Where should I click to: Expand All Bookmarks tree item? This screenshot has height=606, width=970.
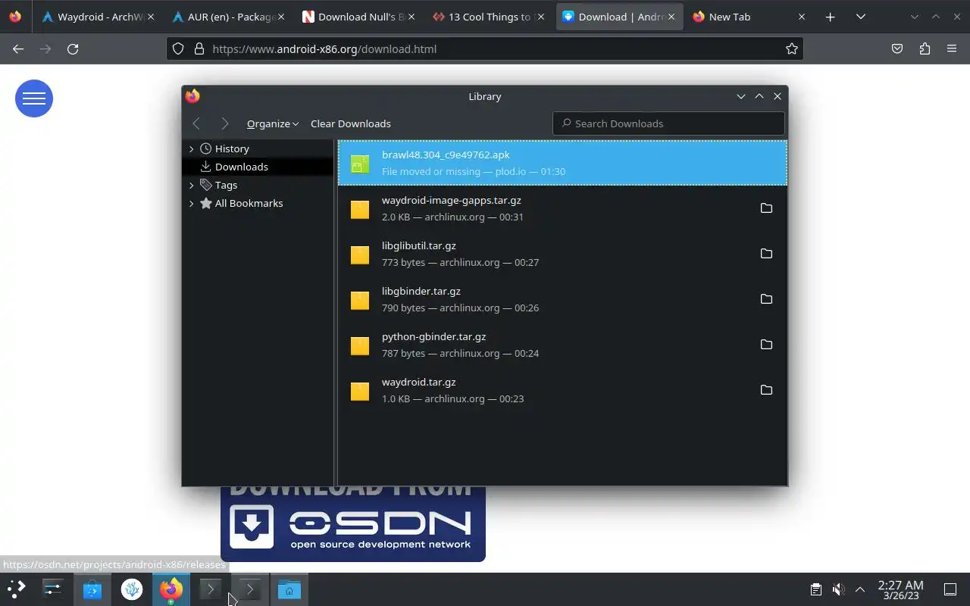pyautogui.click(x=191, y=203)
